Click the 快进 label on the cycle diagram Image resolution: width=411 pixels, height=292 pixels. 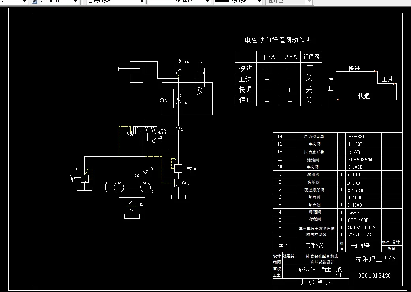[354, 68]
